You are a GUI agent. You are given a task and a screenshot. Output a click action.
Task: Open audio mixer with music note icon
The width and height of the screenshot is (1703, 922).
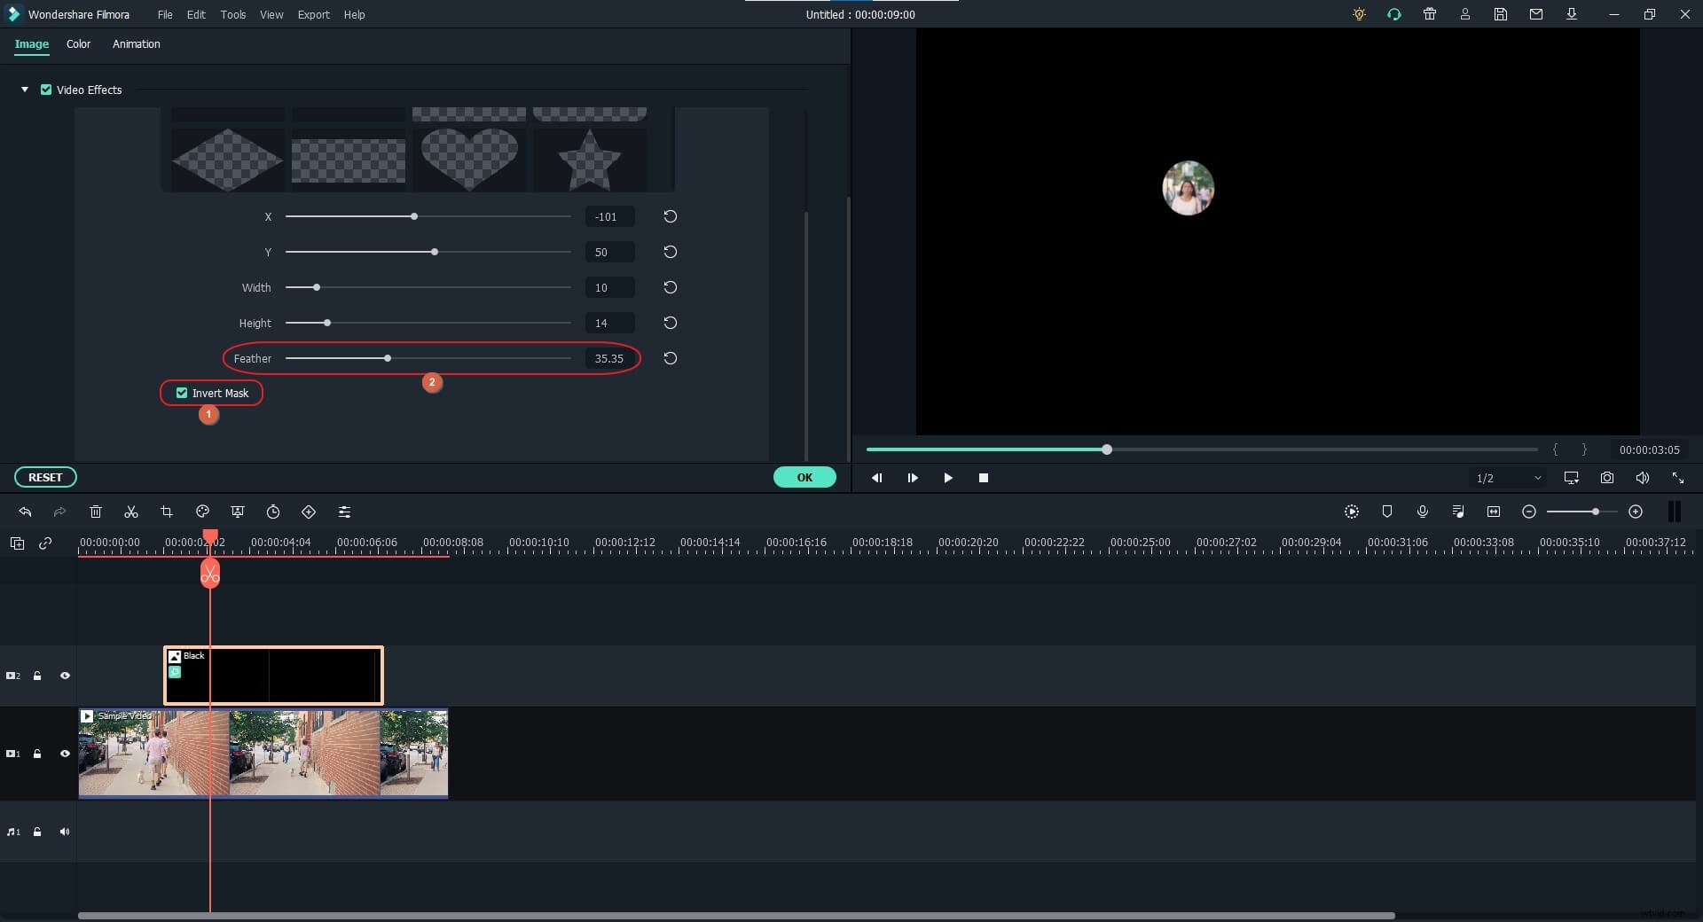point(1458,512)
